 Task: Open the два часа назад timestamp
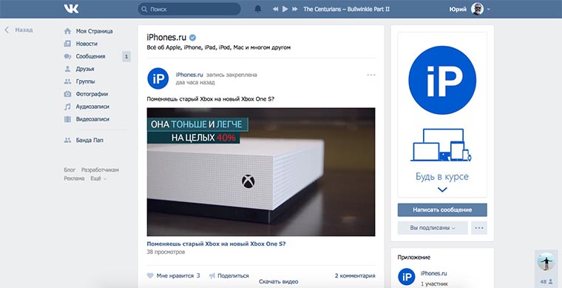(x=195, y=82)
